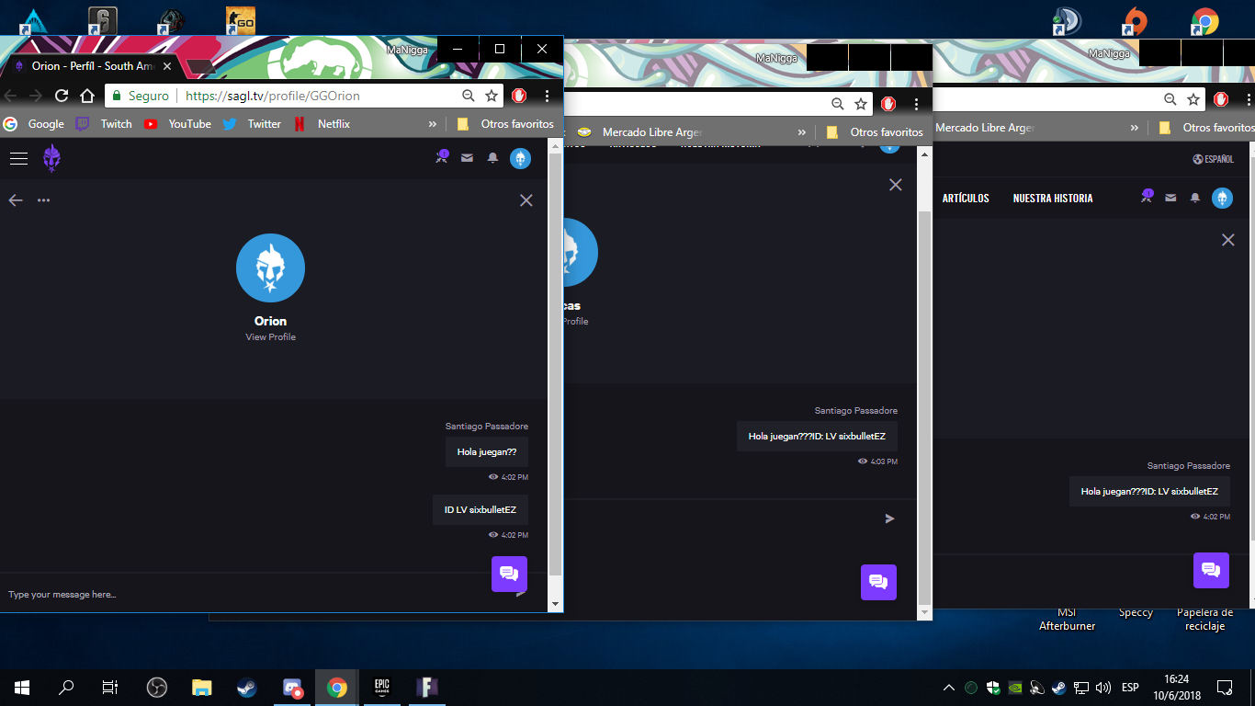
Task: Open the user avatar menu in the right window
Action: pyautogui.click(x=1222, y=198)
